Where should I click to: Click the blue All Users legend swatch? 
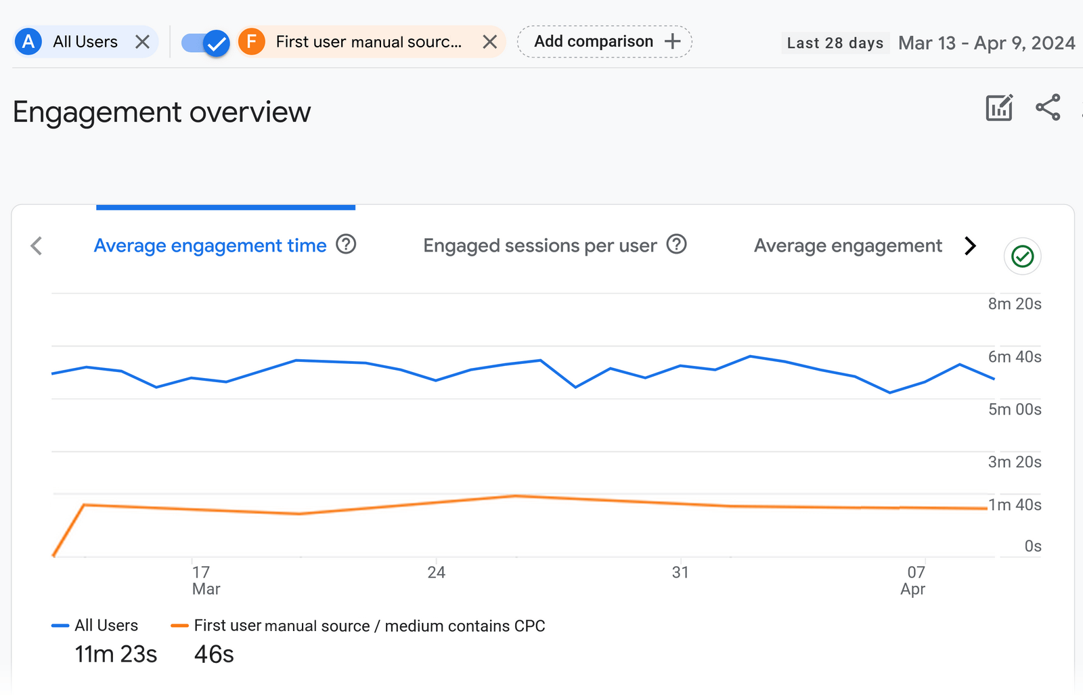60,626
